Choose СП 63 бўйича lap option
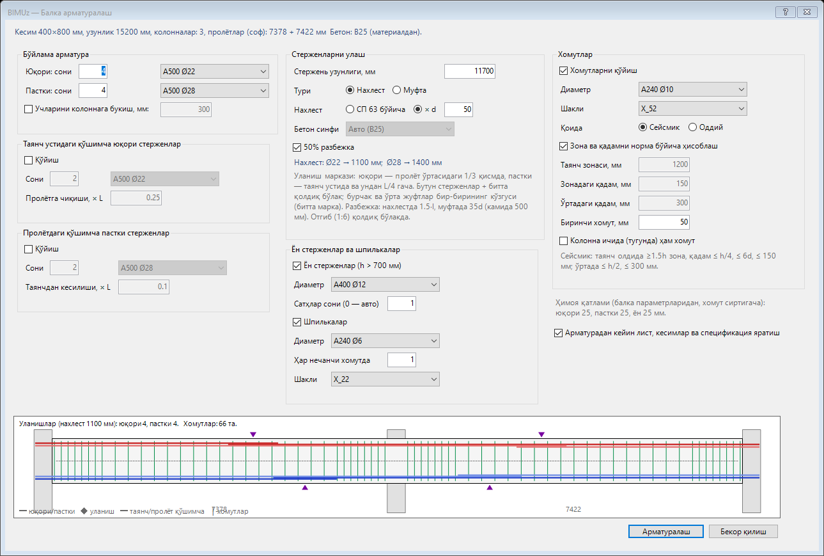Viewport: 824px width, 556px height. coord(350,109)
